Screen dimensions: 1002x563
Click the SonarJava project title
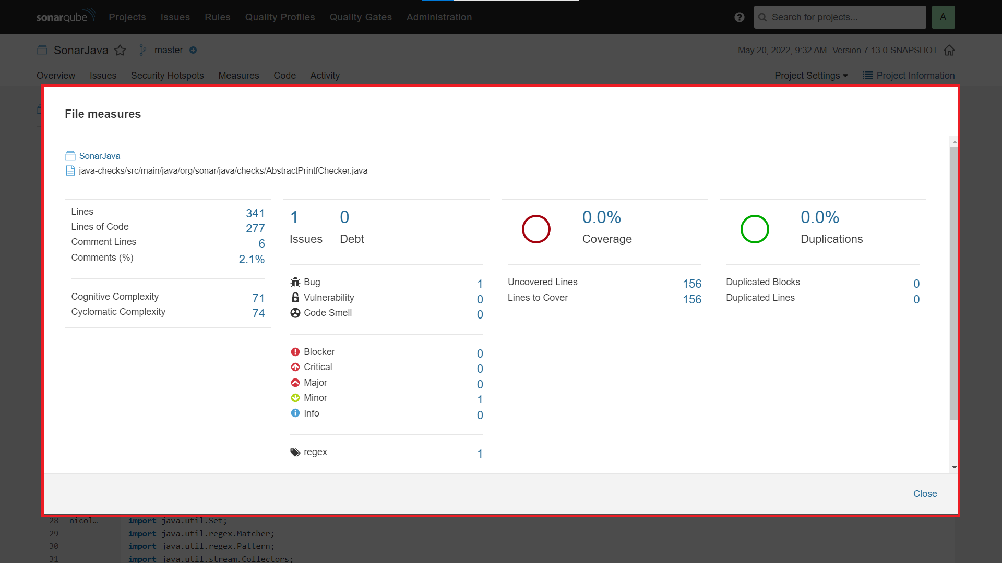(x=81, y=50)
